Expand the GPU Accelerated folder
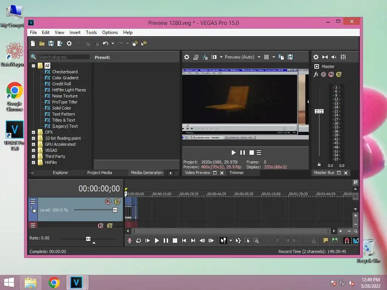 pos(33,144)
